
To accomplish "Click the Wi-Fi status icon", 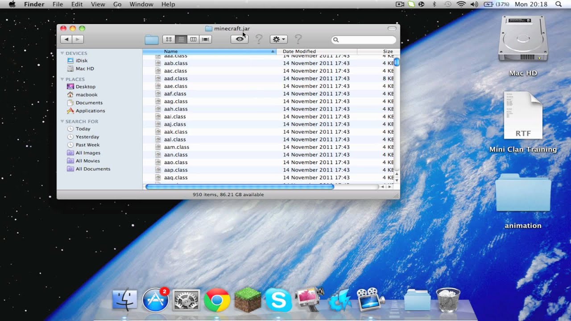I will pyautogui.click(x=461, y=4).
